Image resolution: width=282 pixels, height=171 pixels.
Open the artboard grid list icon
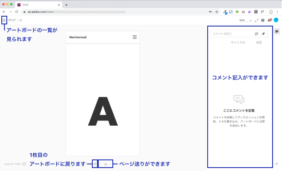point(4,20)
